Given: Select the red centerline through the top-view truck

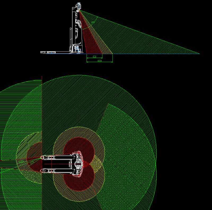Looking at the screenshot, I should (64, 164).
